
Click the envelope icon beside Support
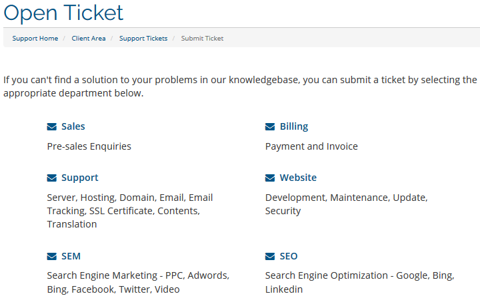(x=51, y=178)
